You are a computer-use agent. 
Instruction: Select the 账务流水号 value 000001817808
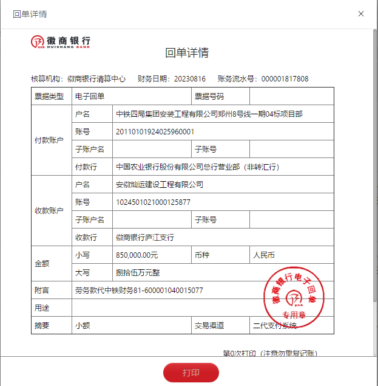[x=284, y=79]
